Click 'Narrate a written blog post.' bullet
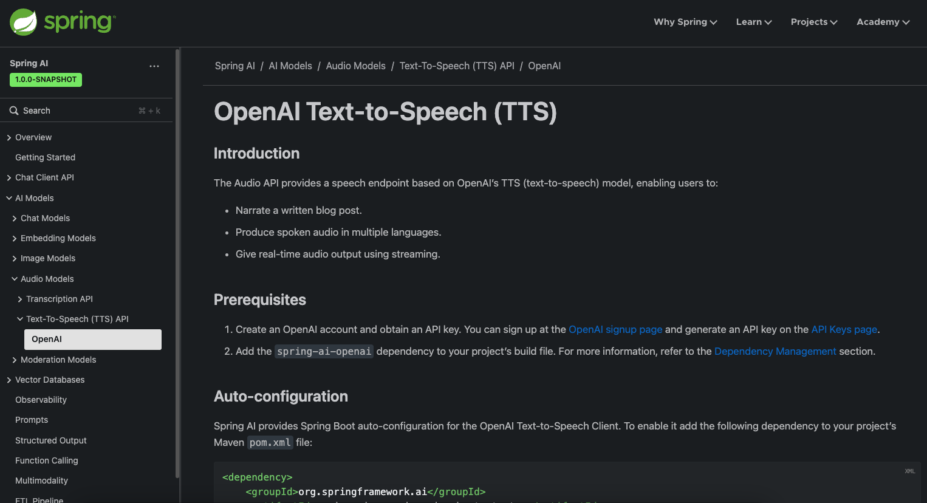This screenshot has height=503, width=927. [299, 210]
